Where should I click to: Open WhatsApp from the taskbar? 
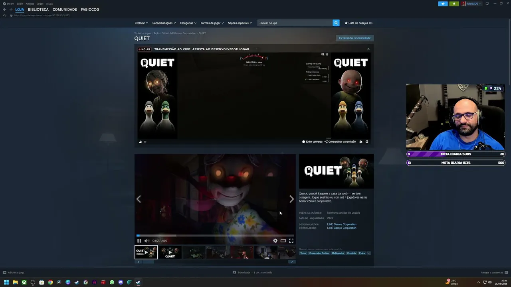click(112, 282)
